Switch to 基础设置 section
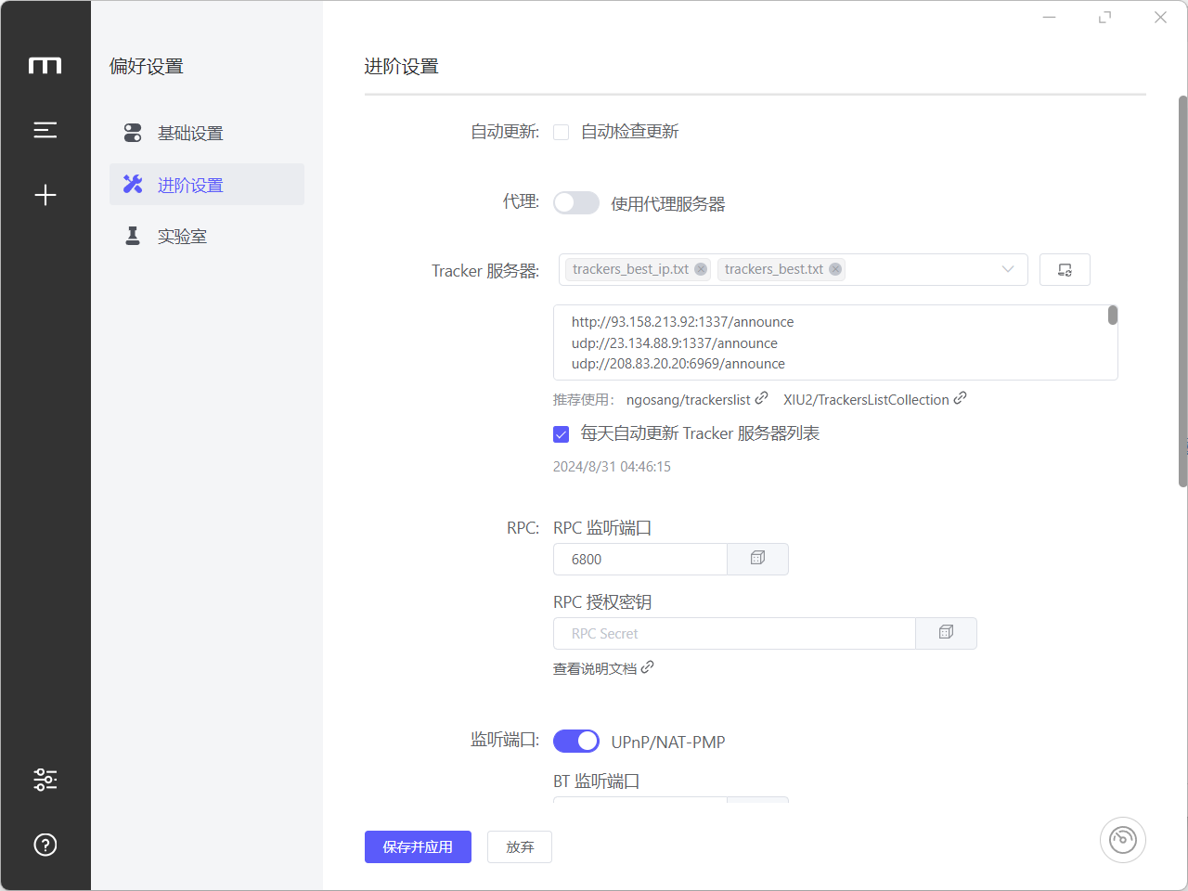Screen dimensions: 1188x891 [x=190, y=134]
